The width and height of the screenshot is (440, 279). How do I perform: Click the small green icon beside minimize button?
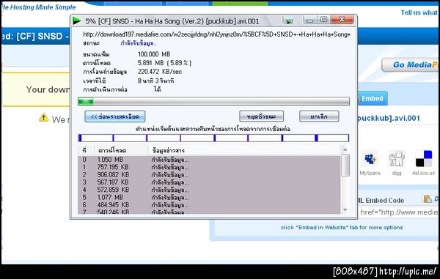click(288, 21)
